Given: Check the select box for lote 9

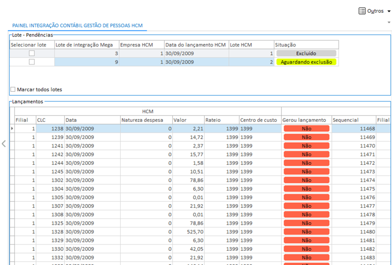Looking at the screenshot, I should click(32, 62).
